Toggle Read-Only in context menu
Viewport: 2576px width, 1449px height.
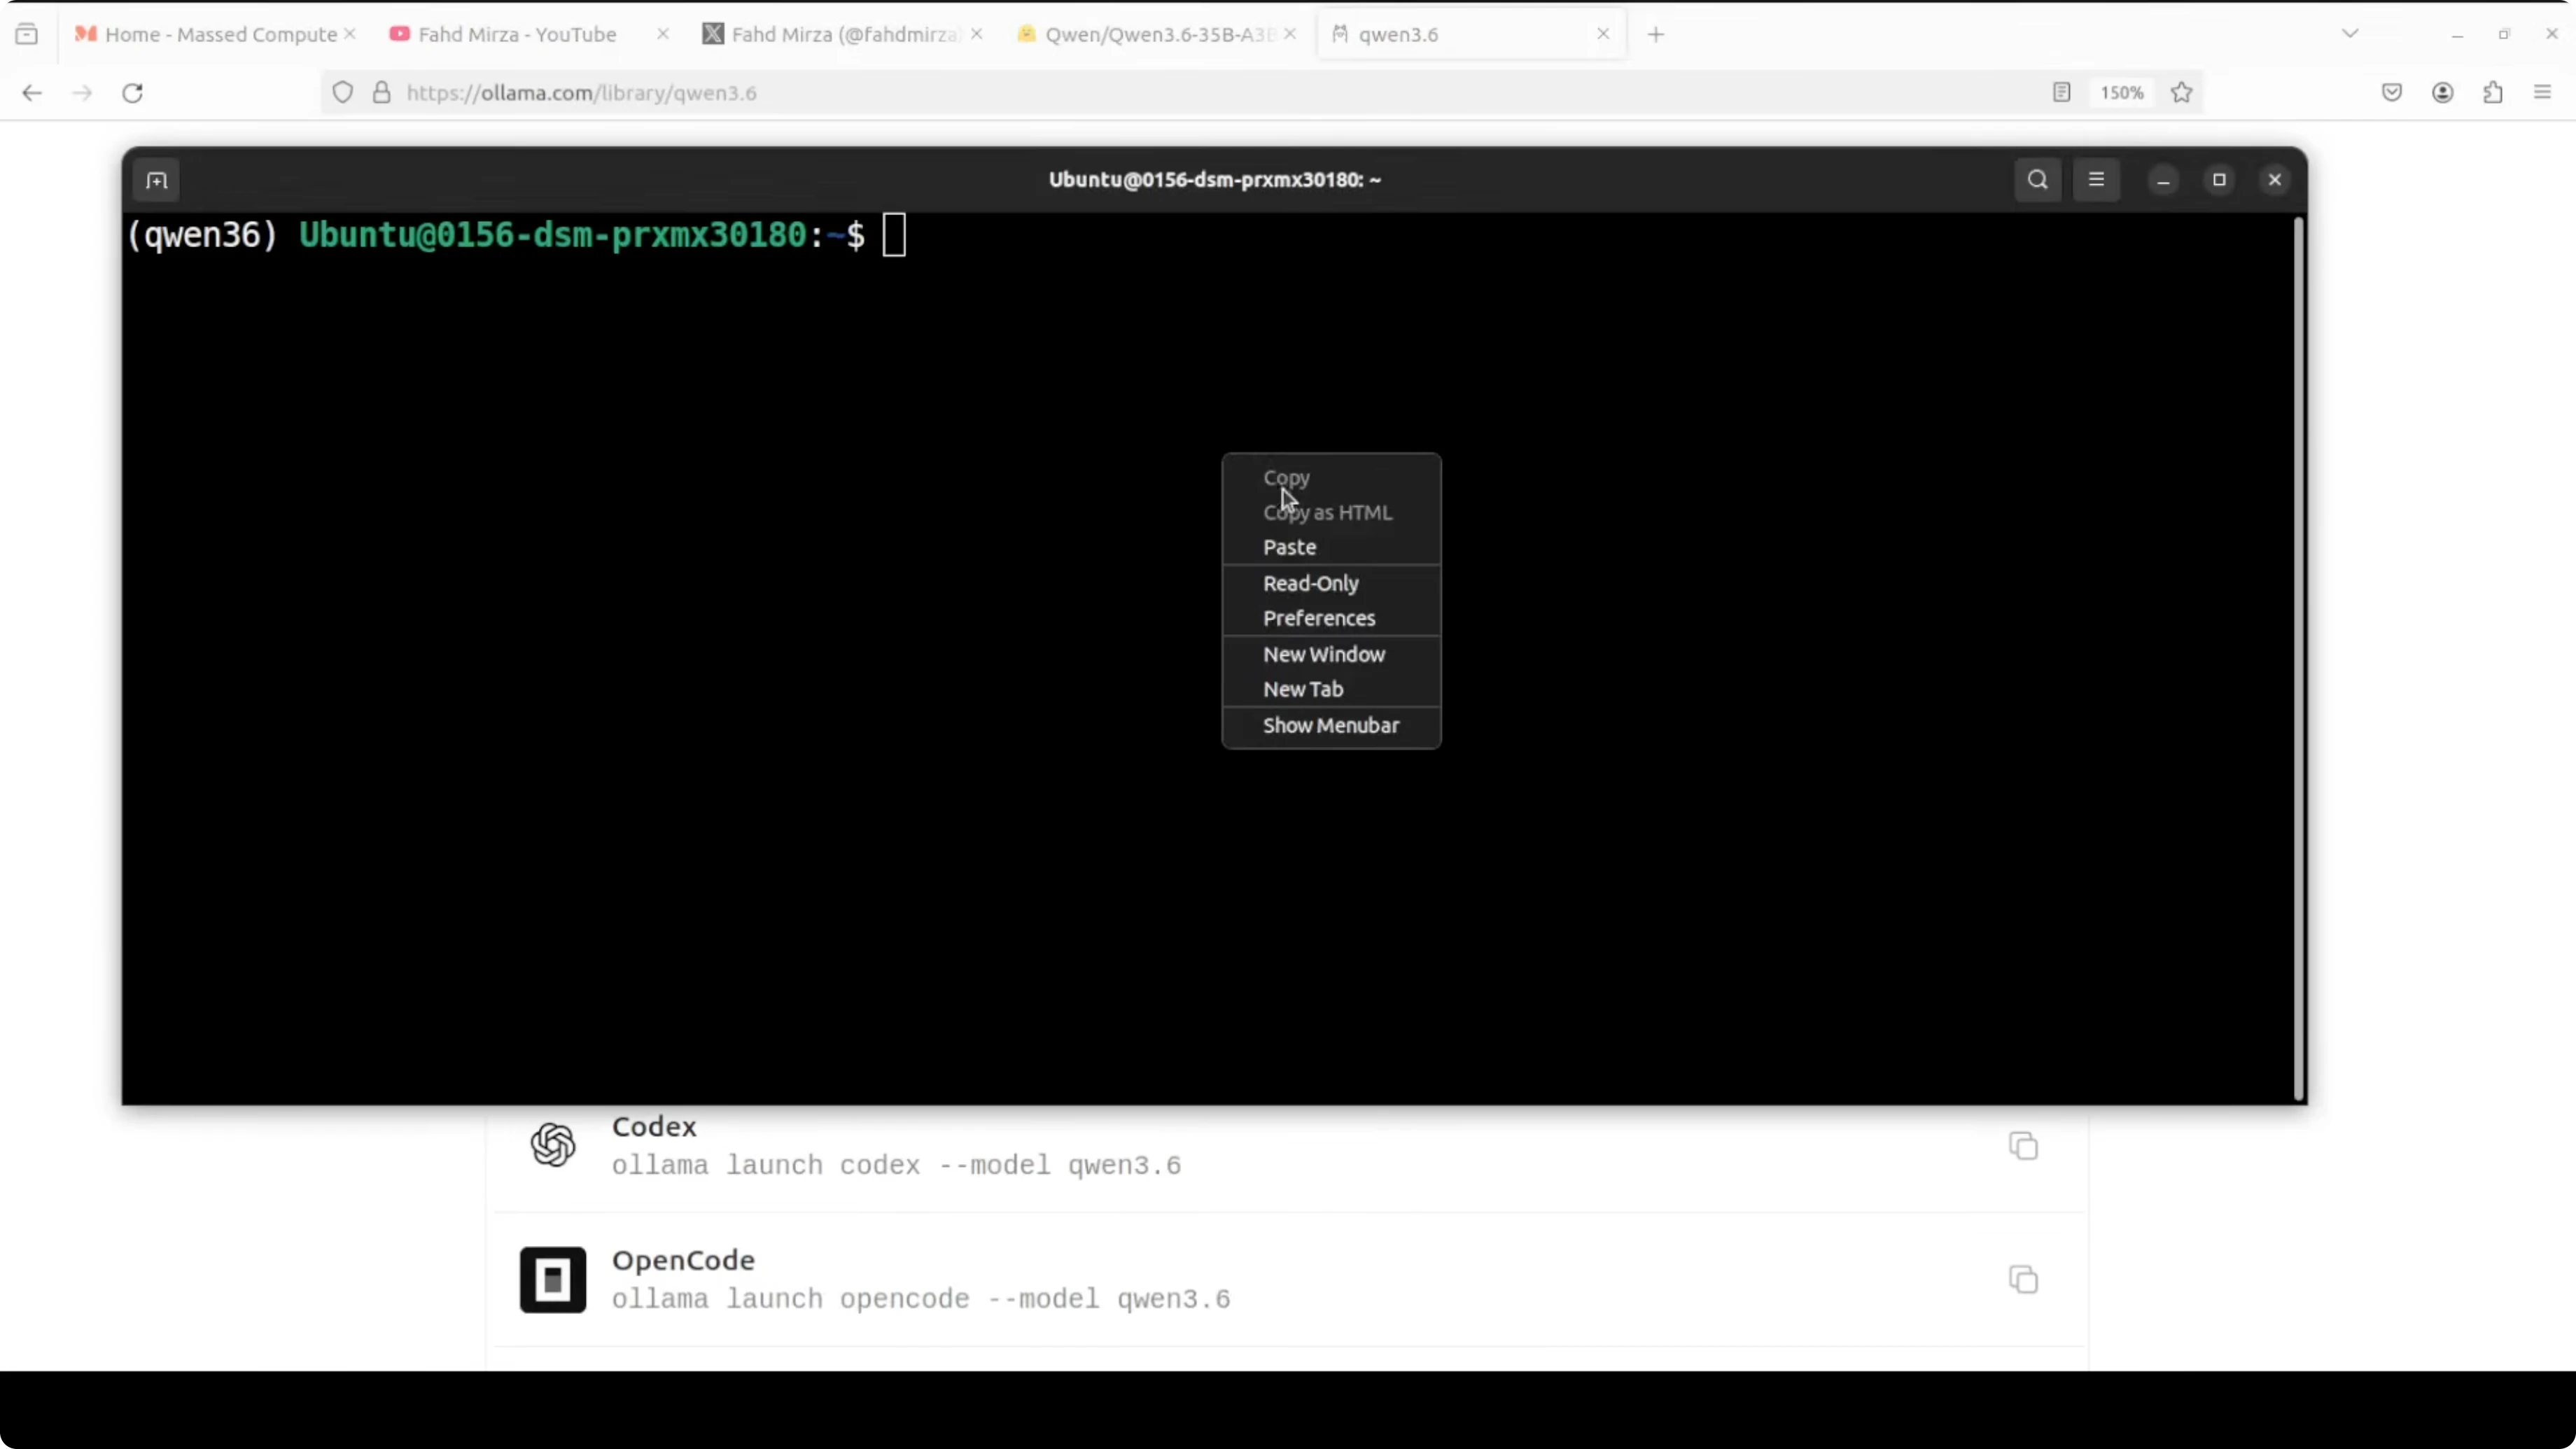click(x=1310, y=583)
